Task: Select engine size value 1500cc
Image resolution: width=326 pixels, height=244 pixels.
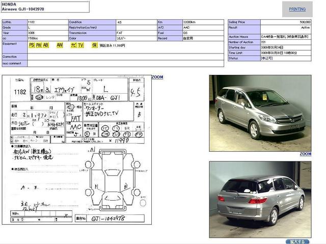Action: tap(33, 38)
